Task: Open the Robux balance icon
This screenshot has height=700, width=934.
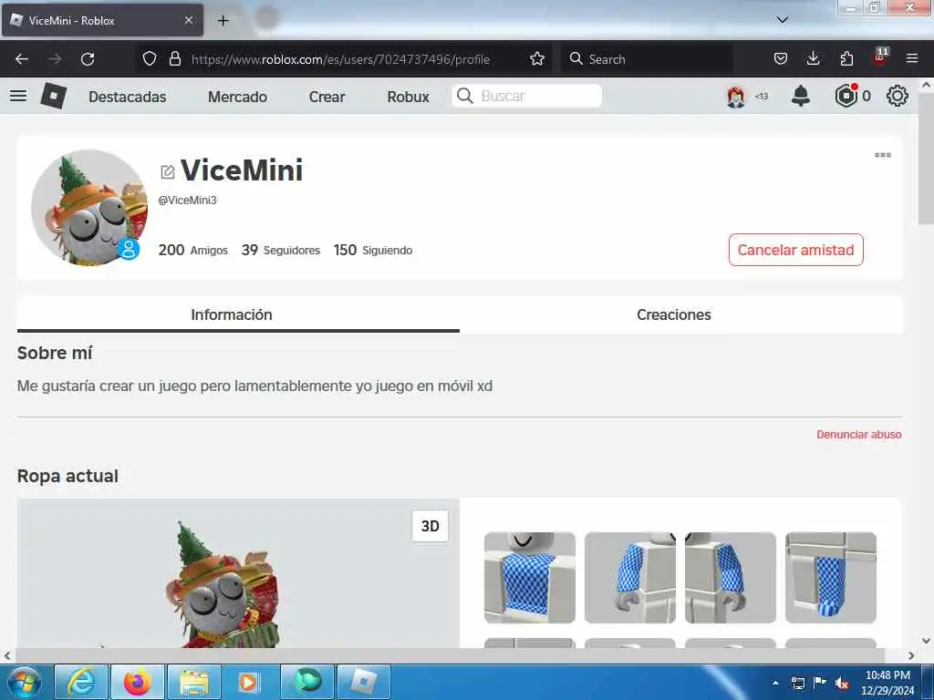Action: click(846, 96)
